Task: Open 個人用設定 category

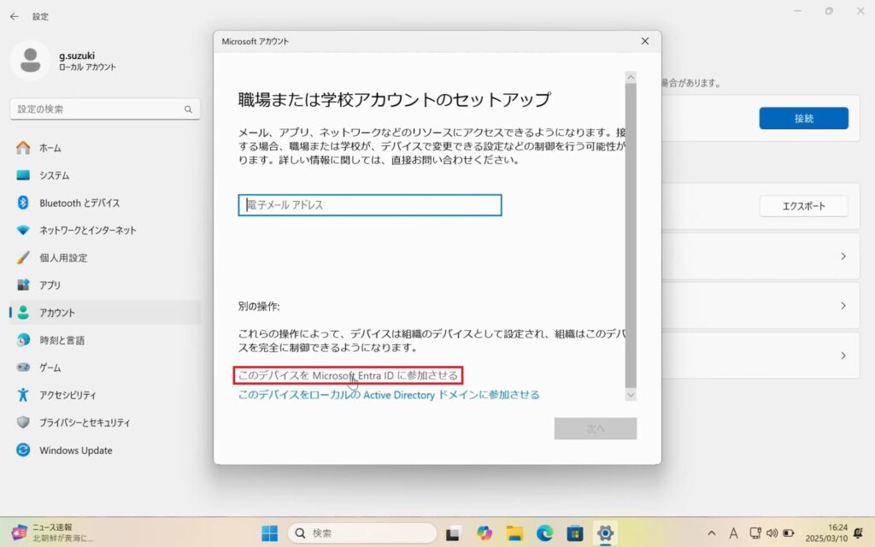Action: tap(105, 258)
